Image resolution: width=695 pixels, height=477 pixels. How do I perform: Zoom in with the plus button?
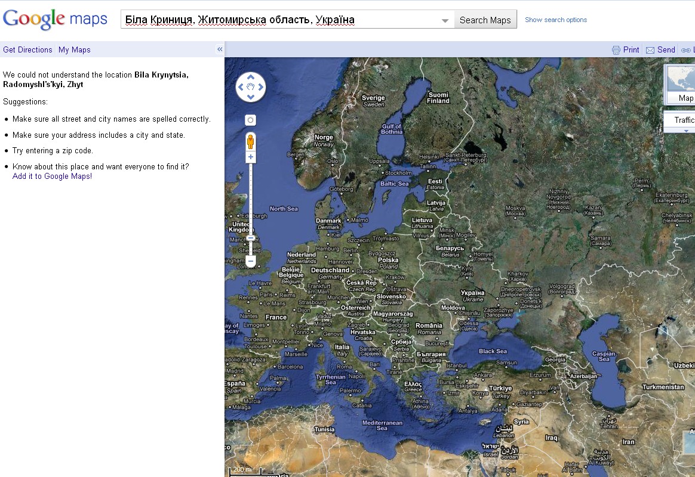pos(250,157)
